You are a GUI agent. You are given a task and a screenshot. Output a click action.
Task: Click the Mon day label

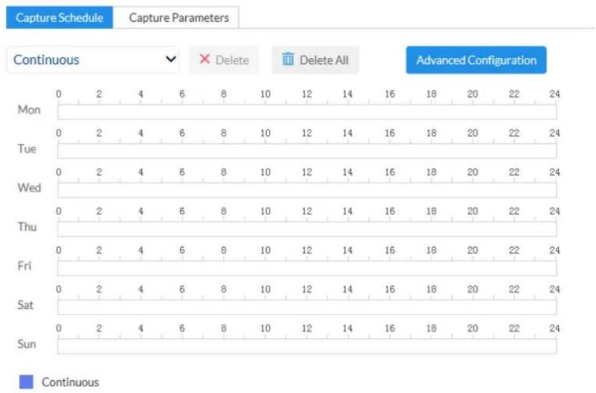click(x=29, y=109)
